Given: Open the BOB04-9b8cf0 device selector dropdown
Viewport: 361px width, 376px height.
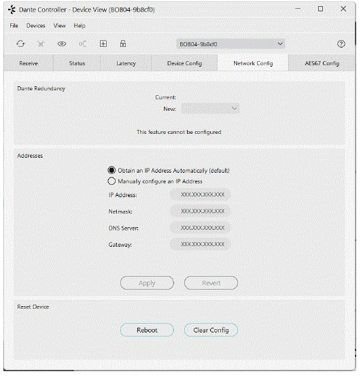Looking at the screenshot, I should [x=231, y=44].
